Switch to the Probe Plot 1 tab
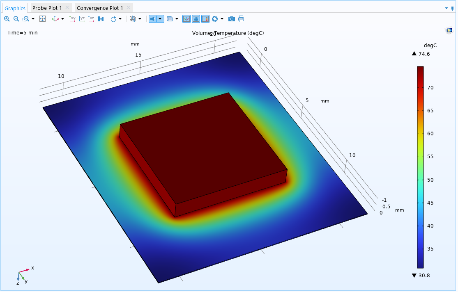 point(47,8)
